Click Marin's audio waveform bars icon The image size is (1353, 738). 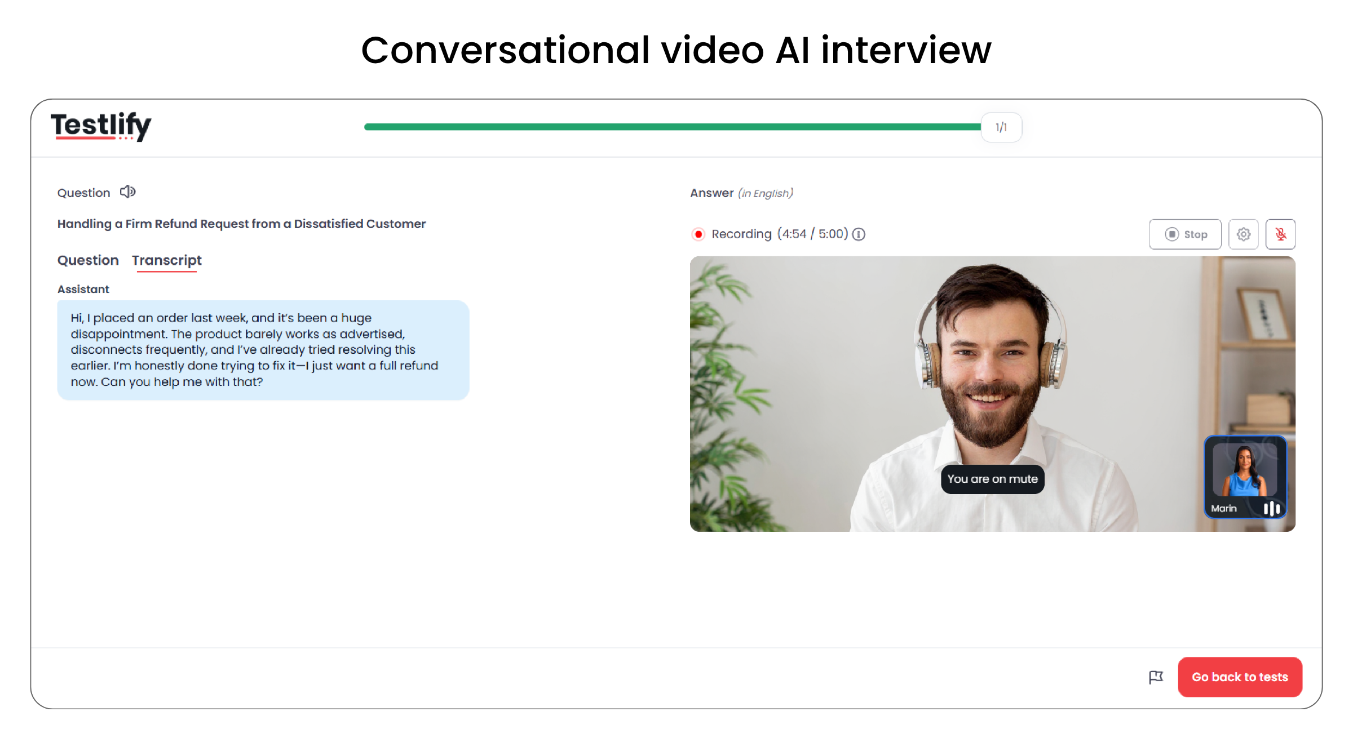(x=1271, y=508)
